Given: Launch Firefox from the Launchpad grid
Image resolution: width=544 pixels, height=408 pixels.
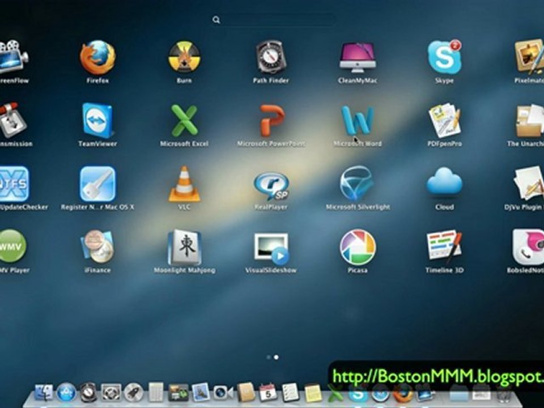Looking at the screenshot, I should (97, 57).
